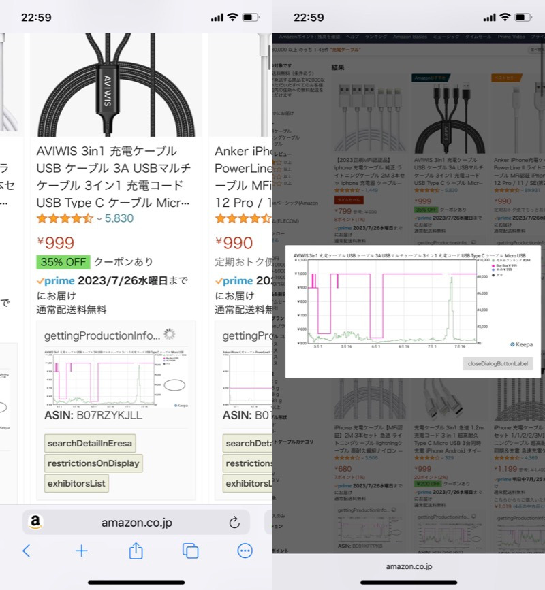This screenshot has width=545, height=590.
Task: Tap the Amazon favicon in address bar
Action: [x=35, y=523]
